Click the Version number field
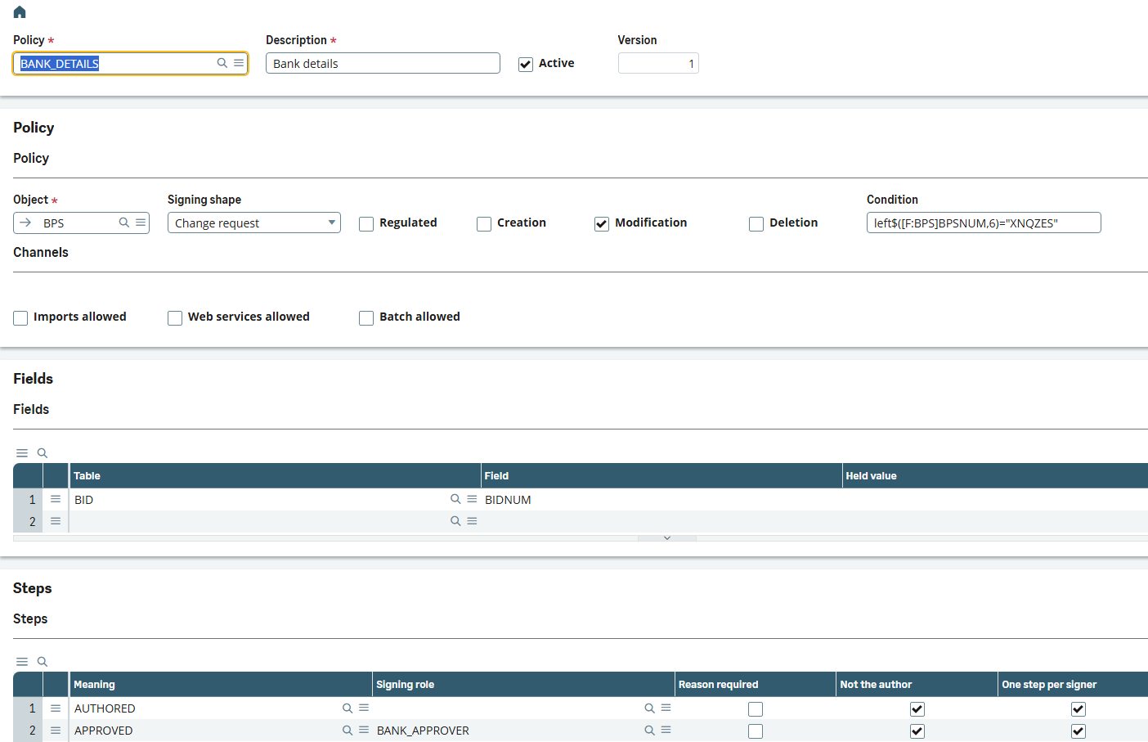Viewport: 1148px width, 742px height. (x=658, y=63)
